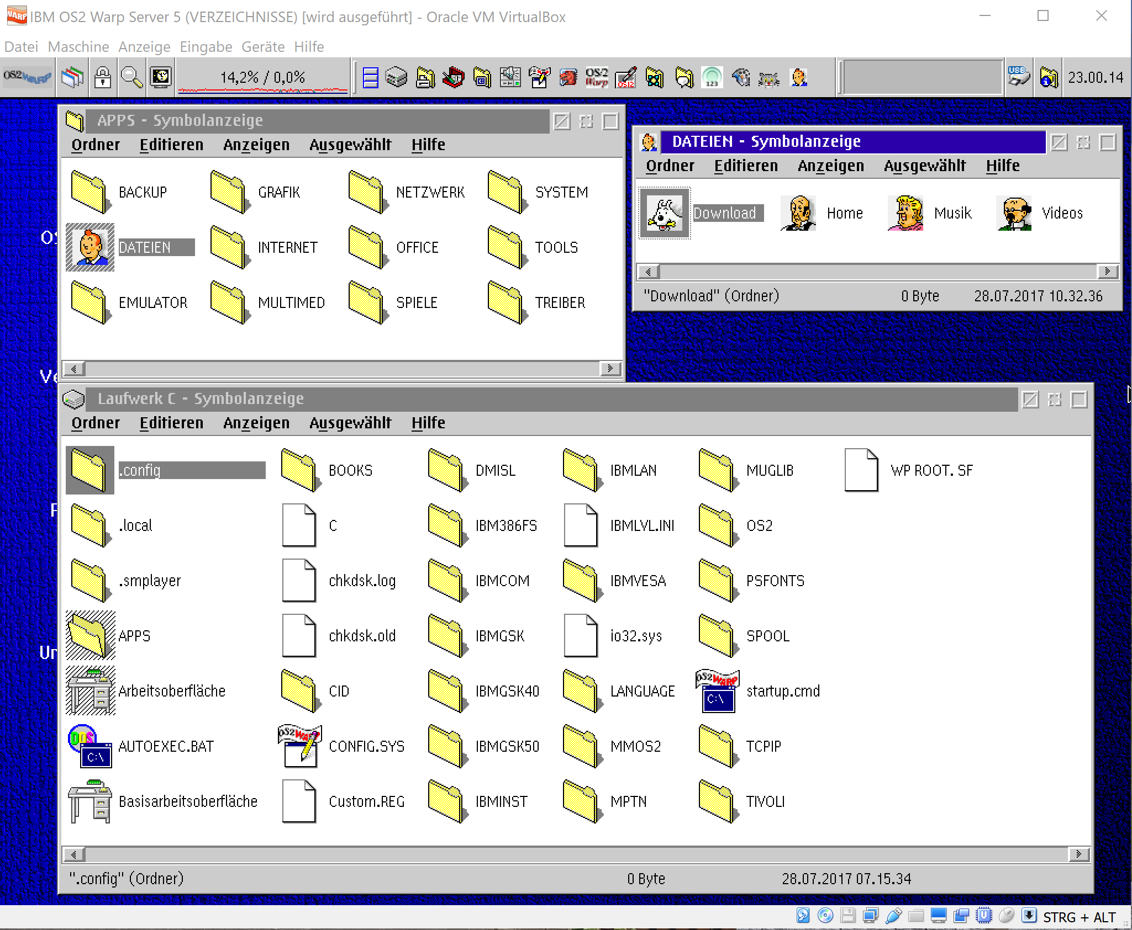Click the right scroll arrow in Laufwerk C window

[x=1078, y=854]
